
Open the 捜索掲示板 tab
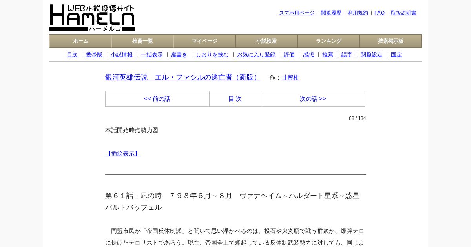(x=391, y=41)
